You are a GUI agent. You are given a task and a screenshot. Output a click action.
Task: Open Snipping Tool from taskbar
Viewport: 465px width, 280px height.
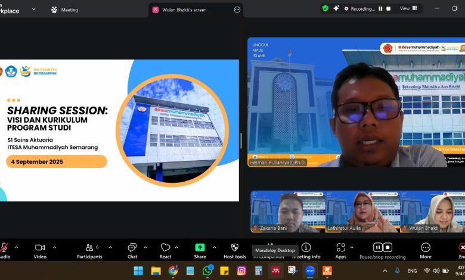coord(293,270)
